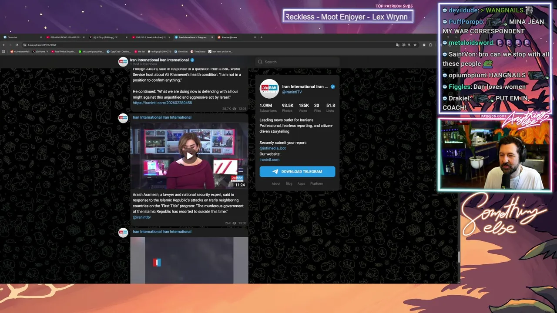Reload the page with the refresh icon

click(17, 45)
